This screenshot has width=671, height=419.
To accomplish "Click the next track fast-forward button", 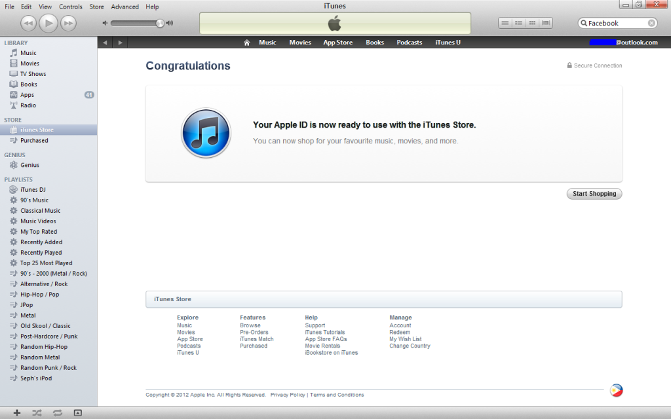I will [68, 23].
